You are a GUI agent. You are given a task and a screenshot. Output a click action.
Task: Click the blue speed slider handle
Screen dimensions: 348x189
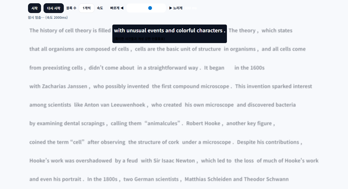click(x=150, y=8)
